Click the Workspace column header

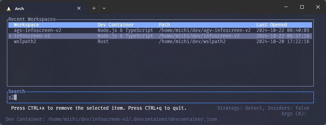point(26,25)
